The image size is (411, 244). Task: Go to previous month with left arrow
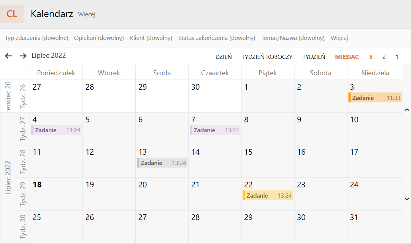(8, 56)
